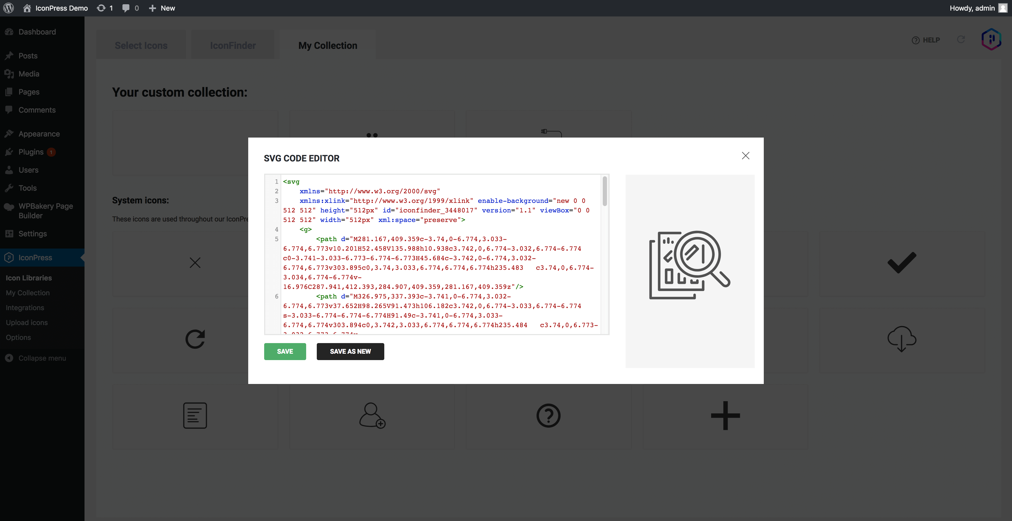Open the Integrations submenu link
Image resolution: width=1012 pixels, height=521 pixels.
pyautogui.click(x=25, y=308)
